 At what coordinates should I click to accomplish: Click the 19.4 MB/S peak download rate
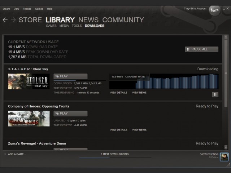click(17, 52)
